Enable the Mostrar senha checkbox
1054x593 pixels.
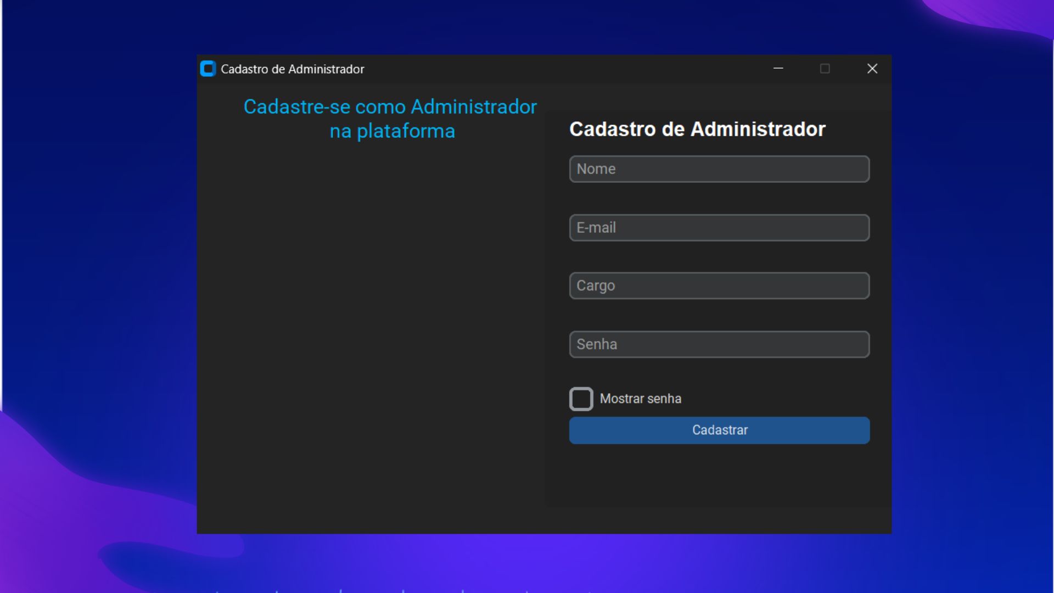pos(581,399)
